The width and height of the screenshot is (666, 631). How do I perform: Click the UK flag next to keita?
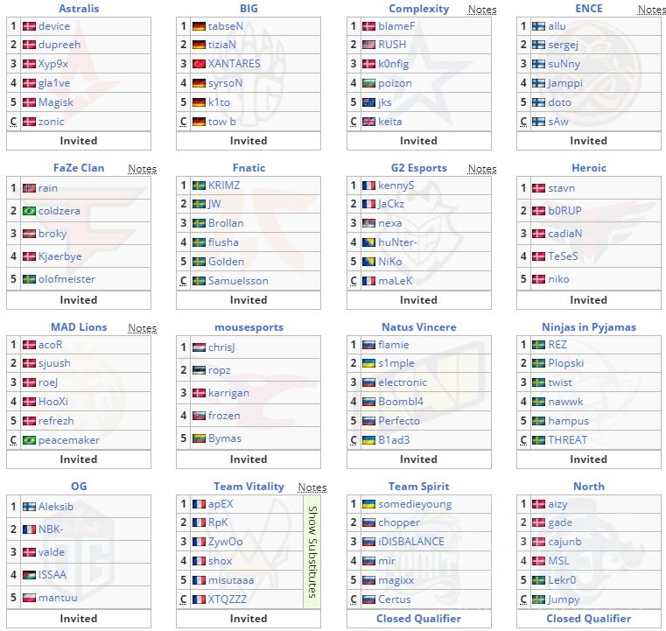[368, 122]
